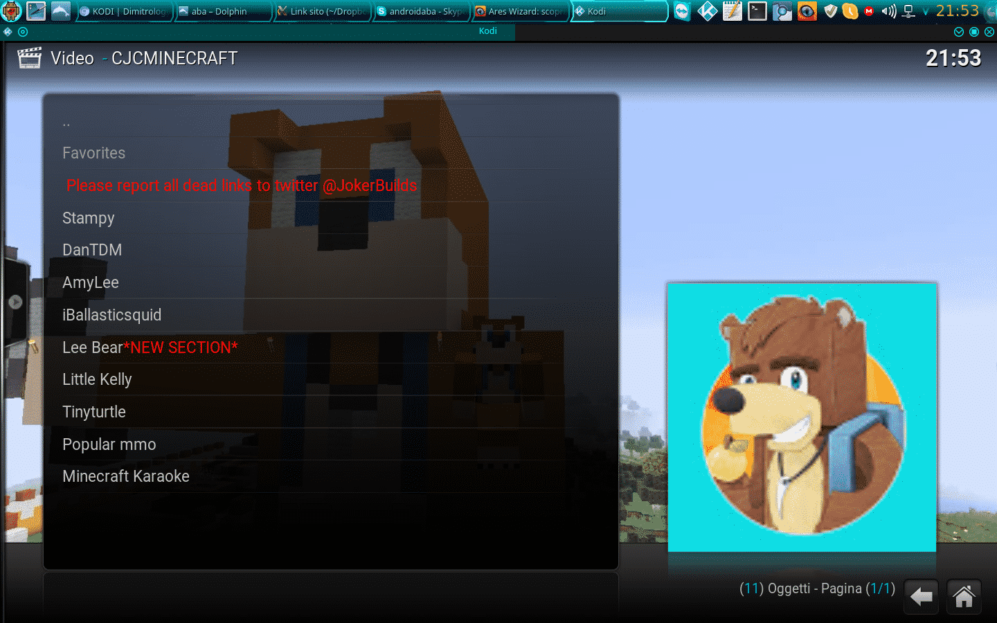Open TeamViewer from panel launcher
Screen dimensions: 997x623
[683, 11]
